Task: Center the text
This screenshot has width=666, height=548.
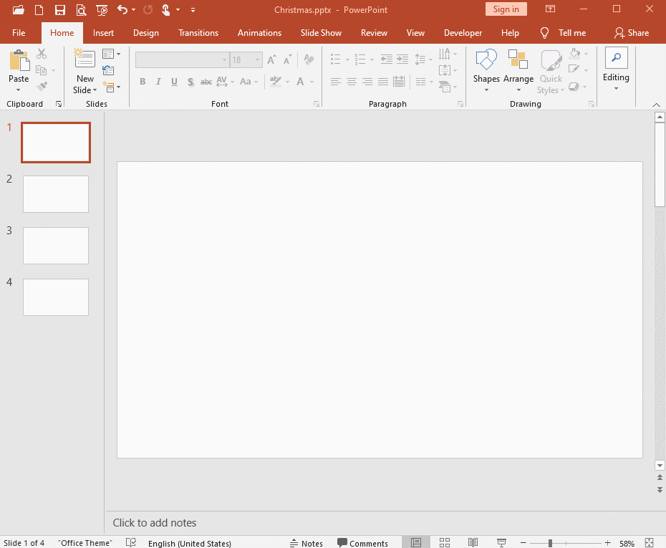Action: (x=352, y=82)
